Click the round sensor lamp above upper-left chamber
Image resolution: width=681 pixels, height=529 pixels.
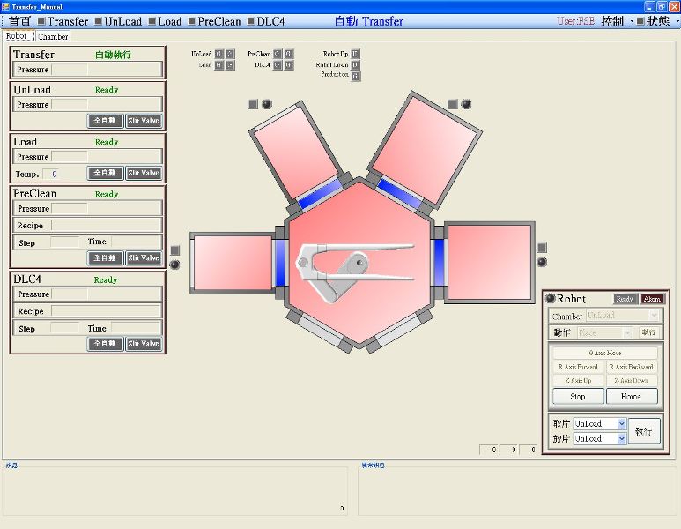click(267, 104)
